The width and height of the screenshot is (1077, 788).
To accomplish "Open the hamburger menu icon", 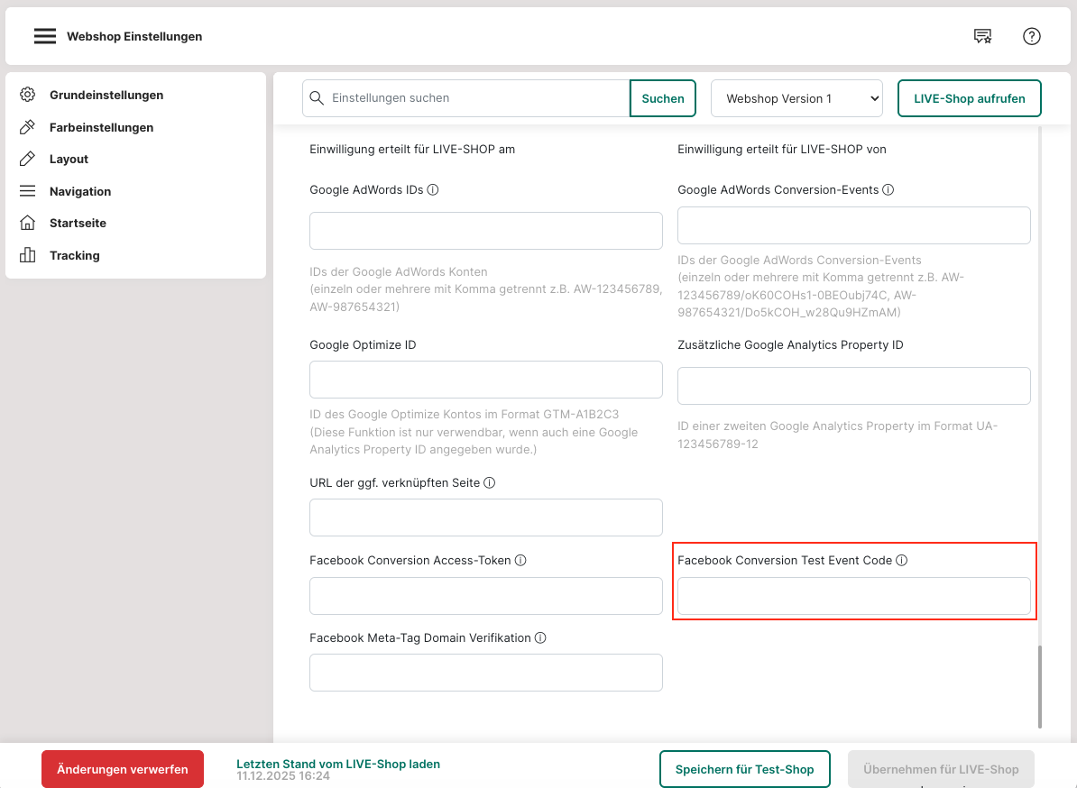I will (45, 37).
